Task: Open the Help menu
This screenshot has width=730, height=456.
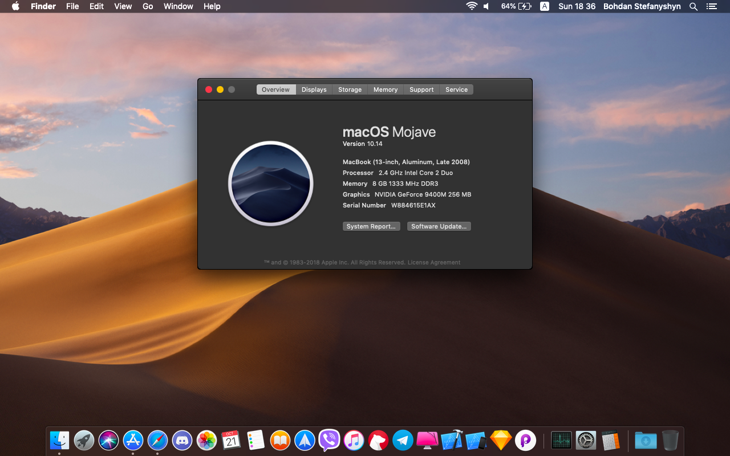Action: [212, 6]
